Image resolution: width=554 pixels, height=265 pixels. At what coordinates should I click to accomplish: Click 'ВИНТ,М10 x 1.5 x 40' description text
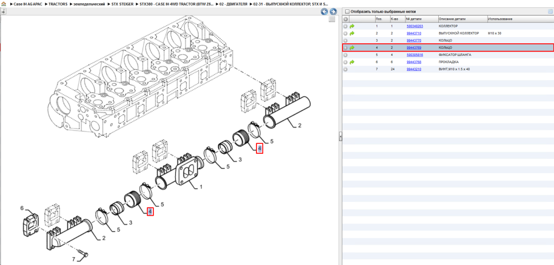pos(454,70)
